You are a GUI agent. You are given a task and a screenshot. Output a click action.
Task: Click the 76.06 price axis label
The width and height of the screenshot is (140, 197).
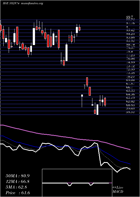(x=130, y=59)
